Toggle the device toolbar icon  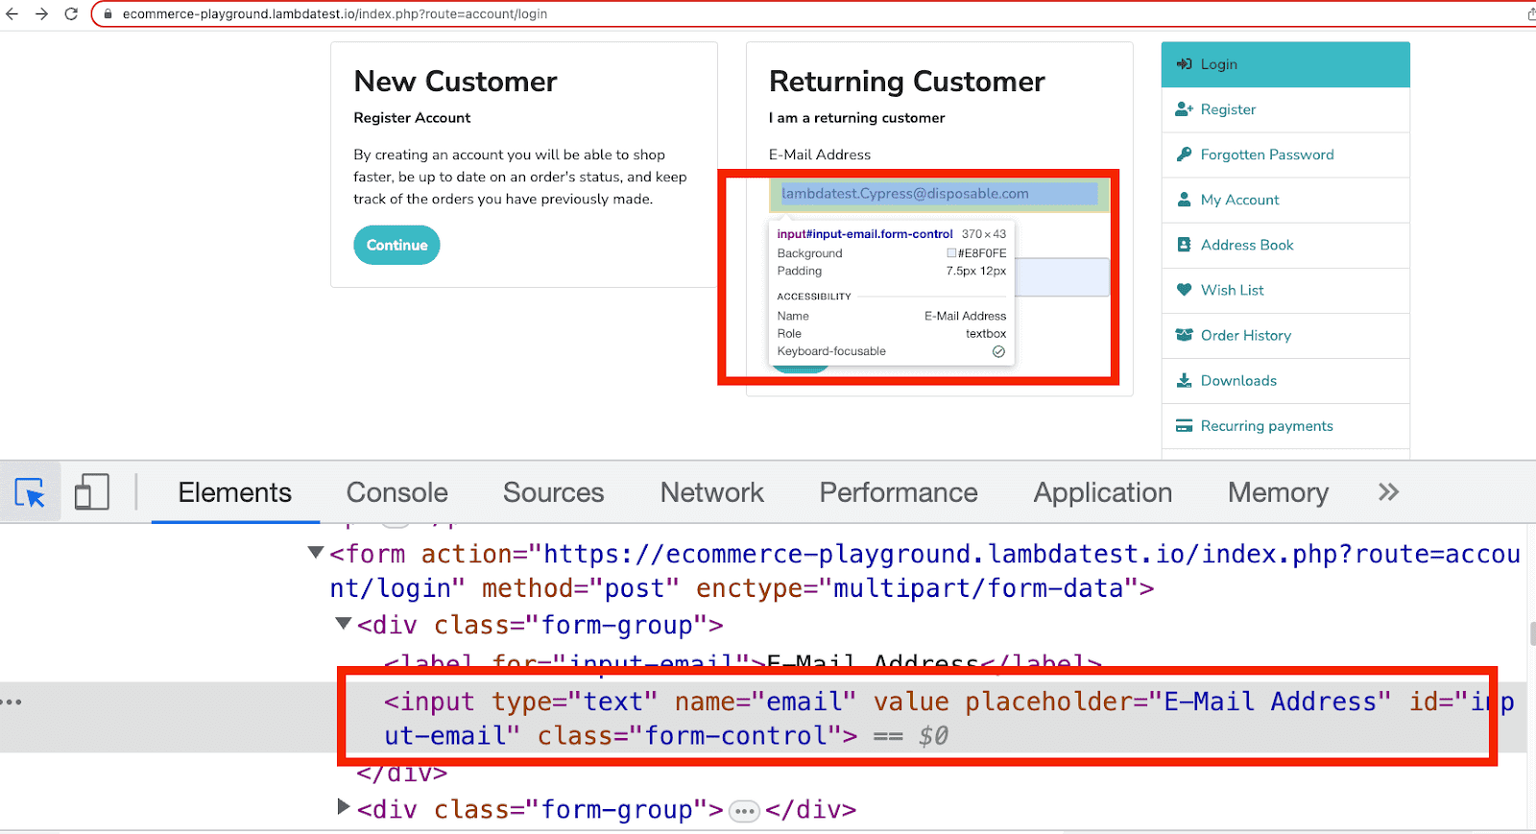tap(92, 492)
